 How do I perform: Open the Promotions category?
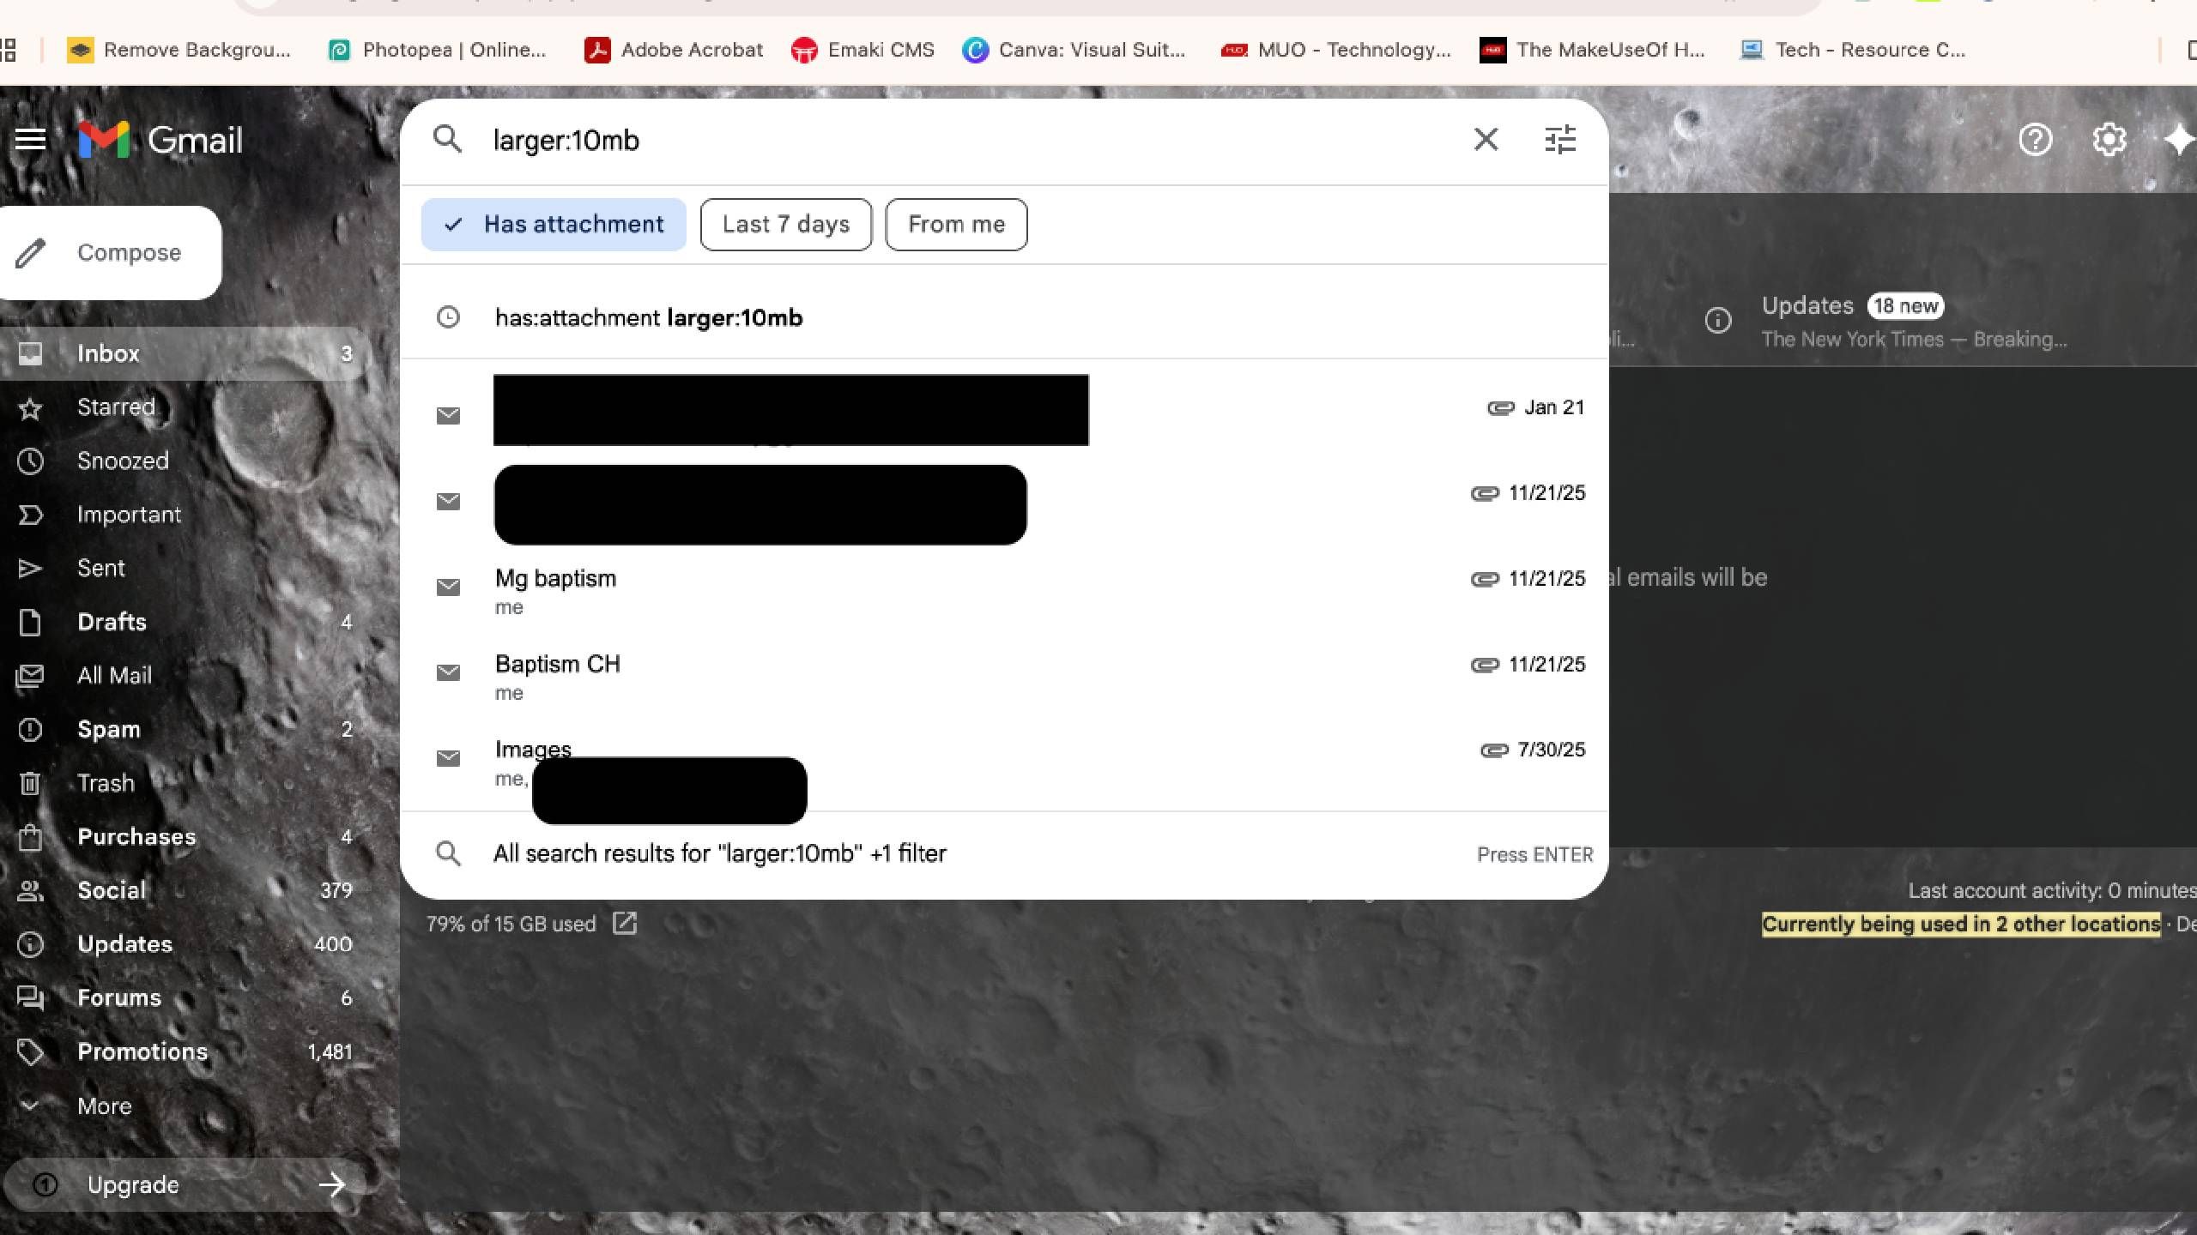[185, 1051]
